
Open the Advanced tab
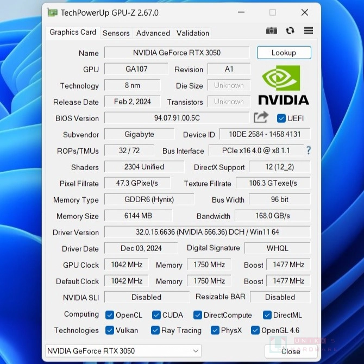click(x=153, y=33)
